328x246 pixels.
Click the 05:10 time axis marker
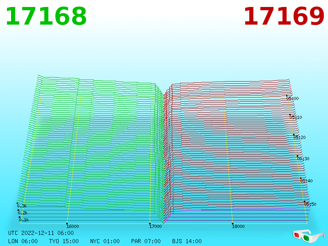(296, 117)
